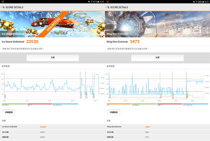This screenshot has height=141, width=210.
Task: Tap the notification icon at top-left corner
Action: [x=2, y=1]
